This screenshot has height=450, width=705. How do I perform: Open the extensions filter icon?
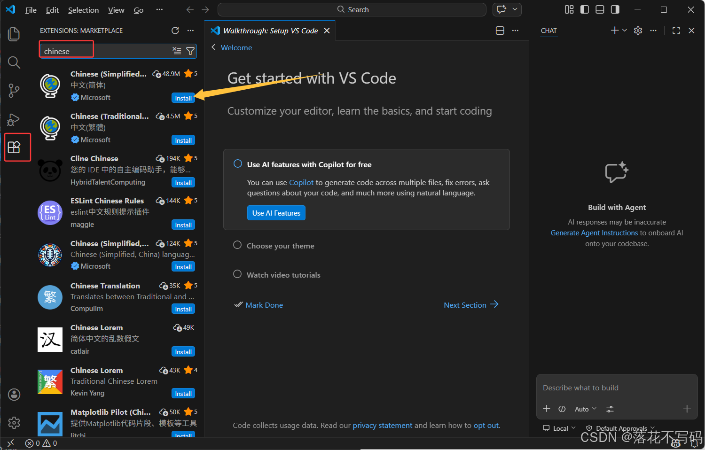pos(190,51)
